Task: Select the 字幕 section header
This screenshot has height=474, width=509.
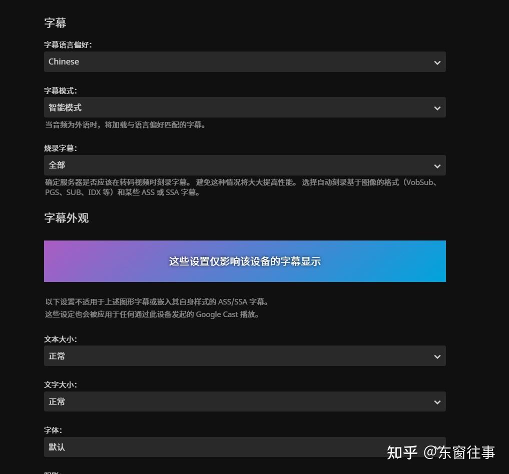Action: point(55,22)
